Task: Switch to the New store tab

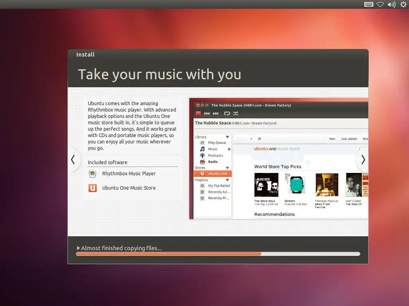Action: pos(332,139)
